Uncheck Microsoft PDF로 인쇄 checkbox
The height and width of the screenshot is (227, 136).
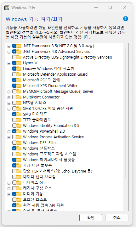point(14,80)
